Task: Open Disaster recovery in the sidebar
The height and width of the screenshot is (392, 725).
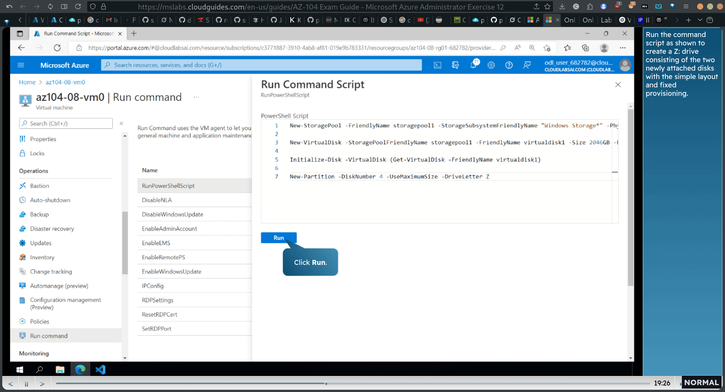Action: pyautogui.click(x=52, y=229)
